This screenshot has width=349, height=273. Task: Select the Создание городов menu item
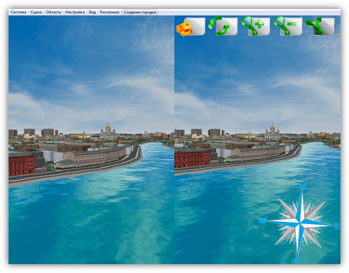(x=140, y=12)
